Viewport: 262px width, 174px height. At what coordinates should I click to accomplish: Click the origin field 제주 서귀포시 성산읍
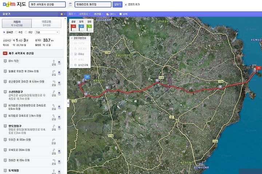(47, 4)
